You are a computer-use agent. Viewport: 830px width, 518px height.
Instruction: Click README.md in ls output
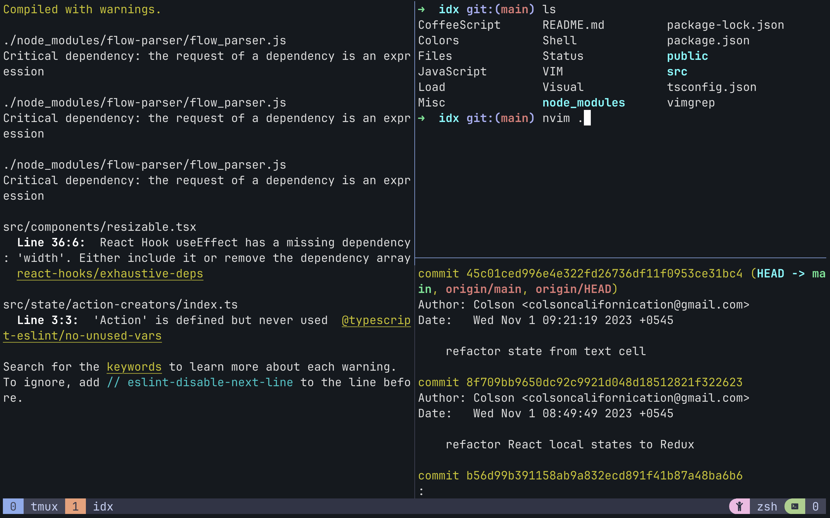coord(573,25)
